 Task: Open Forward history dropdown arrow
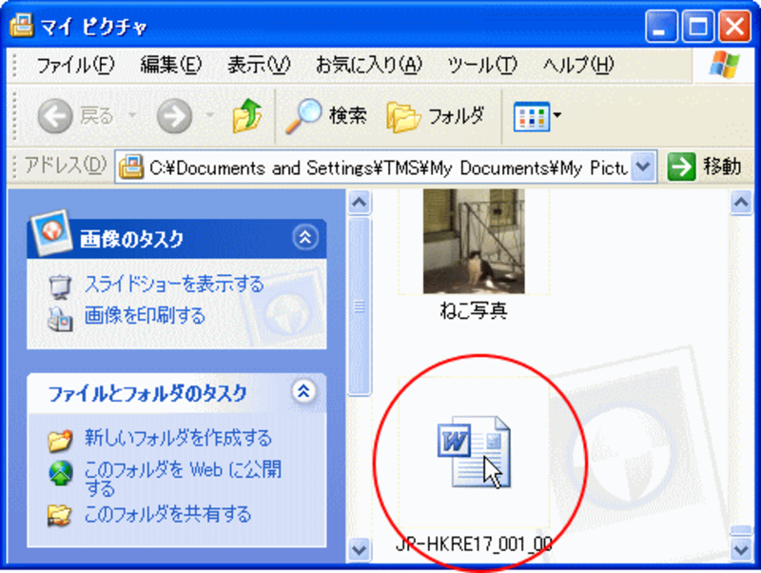(x=209, y=115)
